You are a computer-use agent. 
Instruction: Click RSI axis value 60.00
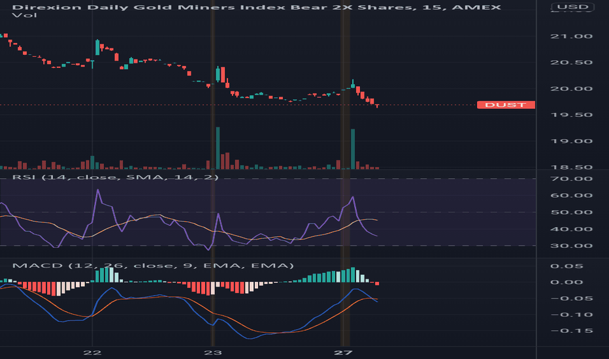pyautogui.click(x=571, y=196)
